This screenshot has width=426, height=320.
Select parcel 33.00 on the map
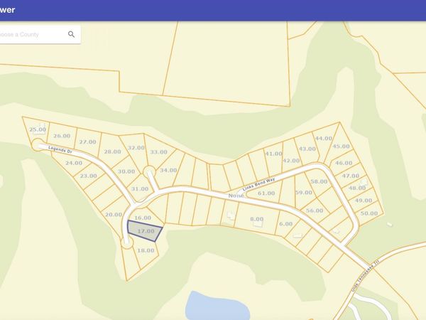click(x=158, y=152)
